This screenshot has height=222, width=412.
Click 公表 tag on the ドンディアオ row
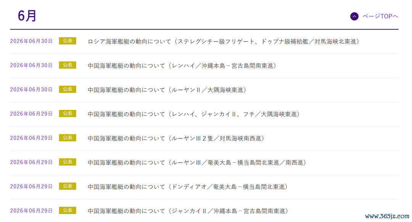[x=68, y=186]
